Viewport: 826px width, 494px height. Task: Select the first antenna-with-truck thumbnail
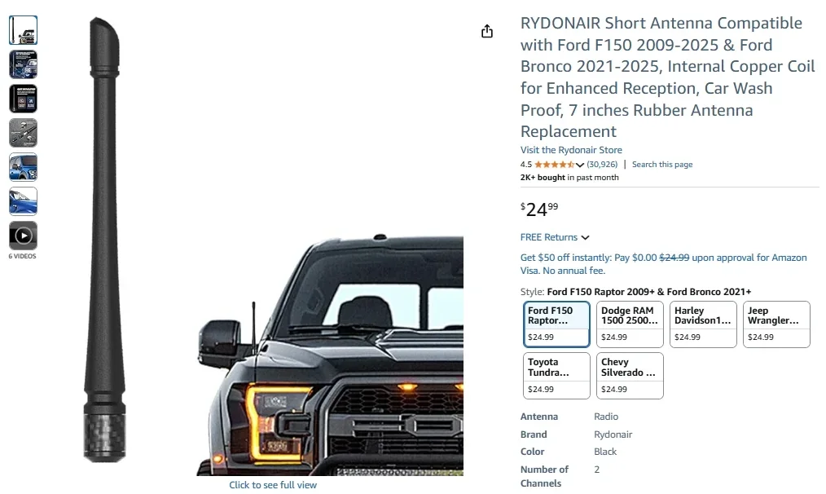23,30
